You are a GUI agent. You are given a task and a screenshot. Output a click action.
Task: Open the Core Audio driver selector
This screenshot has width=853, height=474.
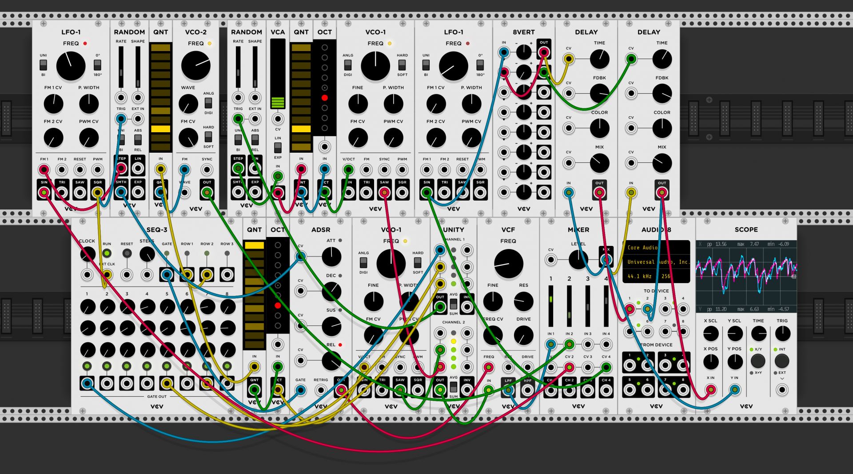point(642,248)
